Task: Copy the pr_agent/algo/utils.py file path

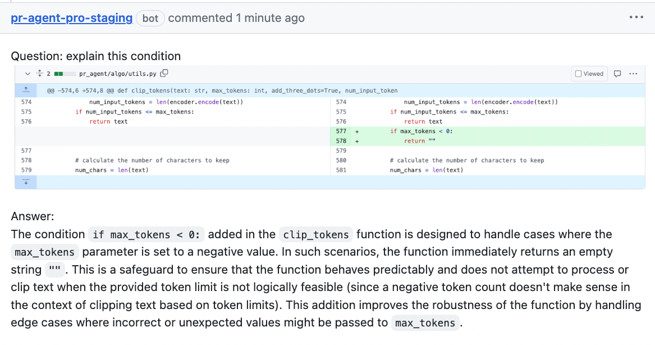Action: [x=164, y=74]
